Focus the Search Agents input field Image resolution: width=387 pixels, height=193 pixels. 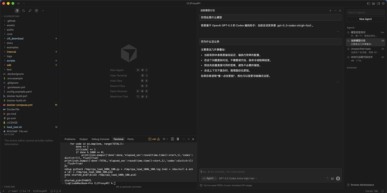pos(365,12)
